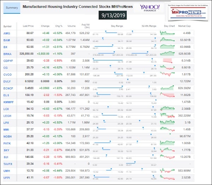The width and height of the screenshot is (212, 185).
Task: Click the BX day range bar
Action: pyautogui.click(x=108, y=46)
